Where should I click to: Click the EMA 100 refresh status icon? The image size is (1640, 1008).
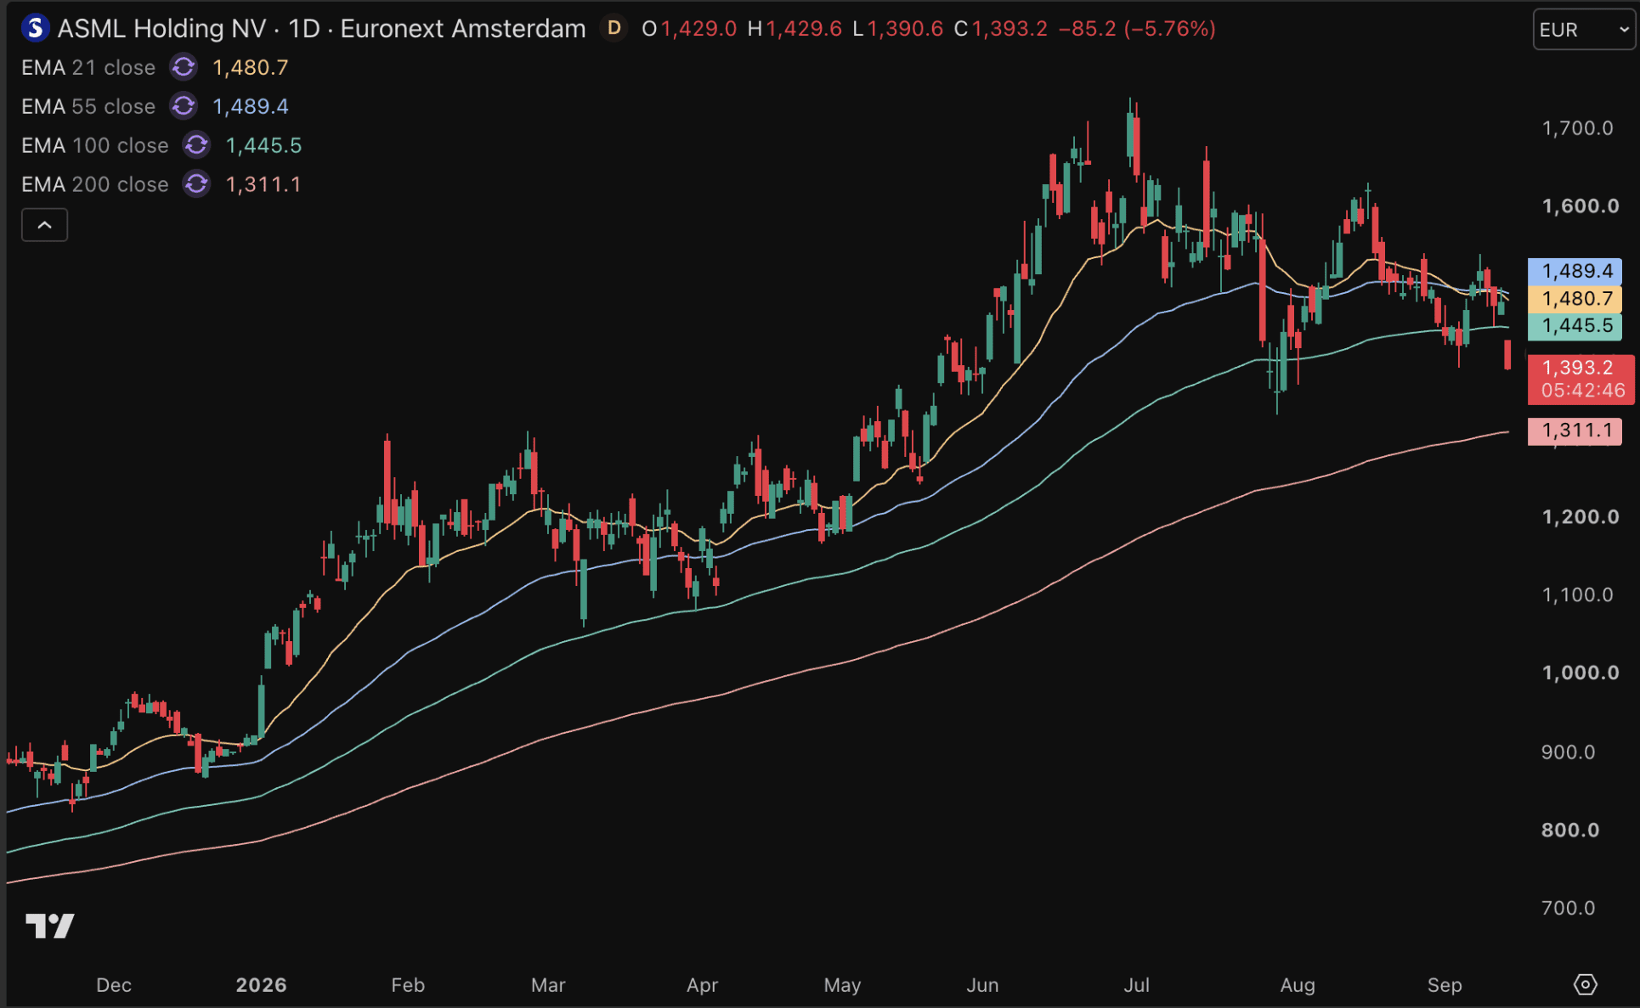point(197,145)
